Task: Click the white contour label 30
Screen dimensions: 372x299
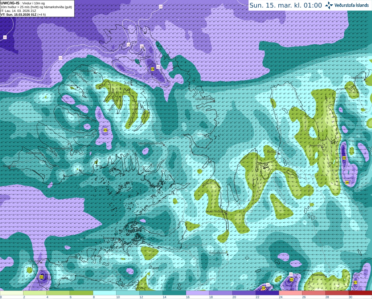Action: [5, 37]
